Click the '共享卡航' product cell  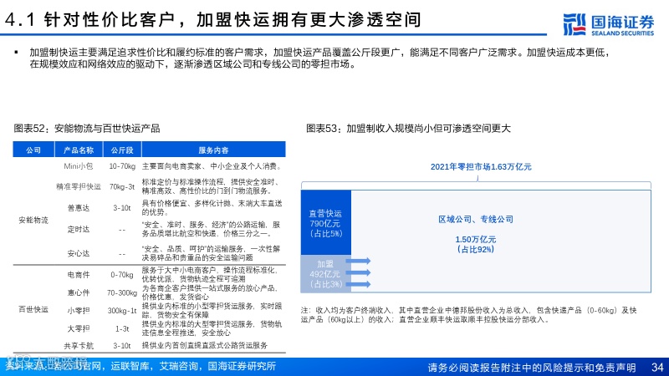(79, 346)
